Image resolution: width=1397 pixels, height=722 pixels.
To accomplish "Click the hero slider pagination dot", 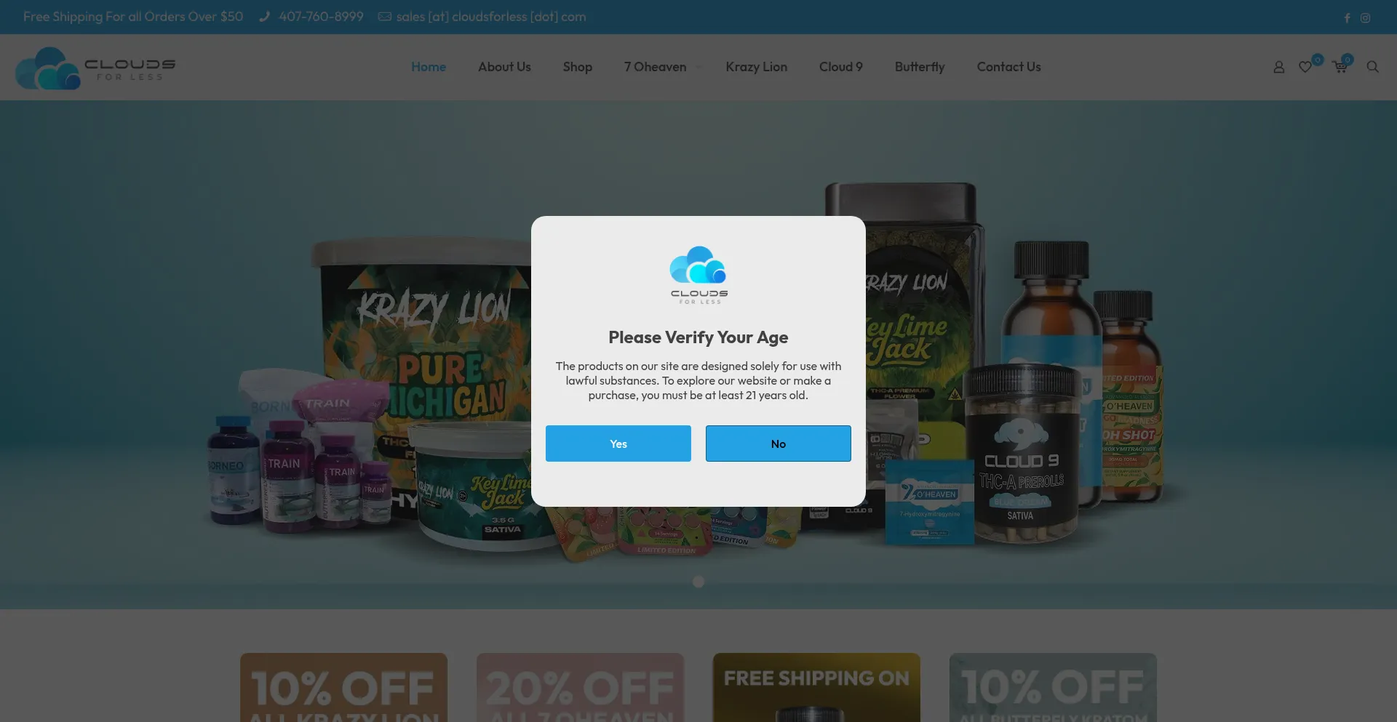I will pos(698,582).
